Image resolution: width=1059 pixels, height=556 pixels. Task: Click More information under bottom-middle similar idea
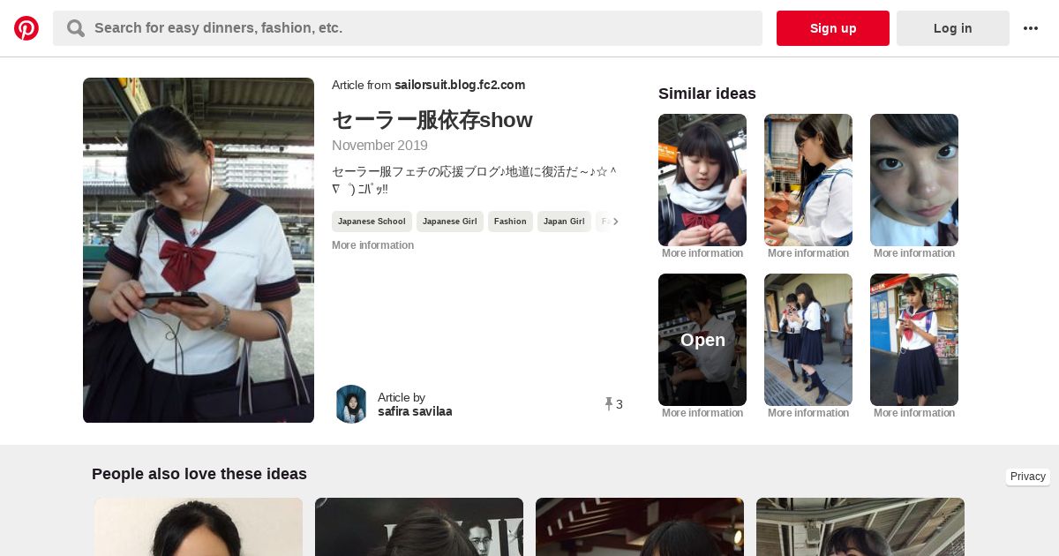pyautogui.click(x=808, y=413)
